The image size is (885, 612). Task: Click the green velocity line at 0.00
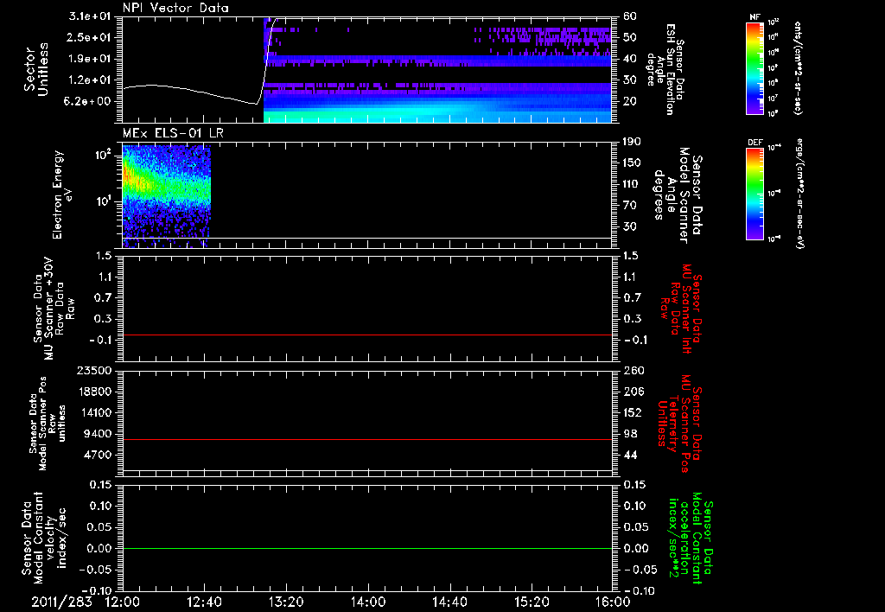click(x=367, y=548)
